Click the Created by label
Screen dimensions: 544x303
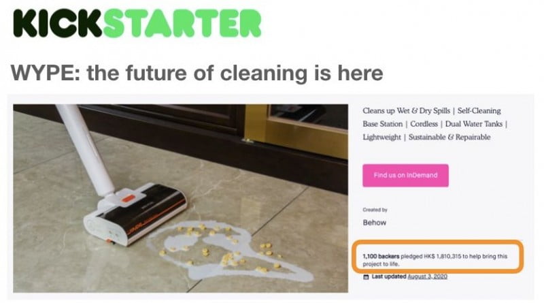pos(375,210)
